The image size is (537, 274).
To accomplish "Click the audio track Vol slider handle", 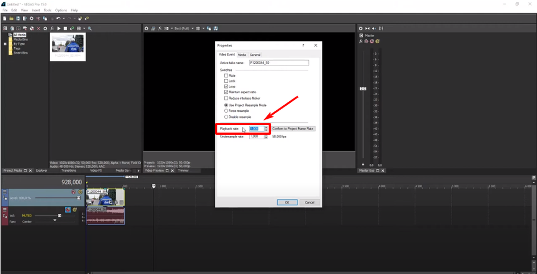I will coord(60,215).
